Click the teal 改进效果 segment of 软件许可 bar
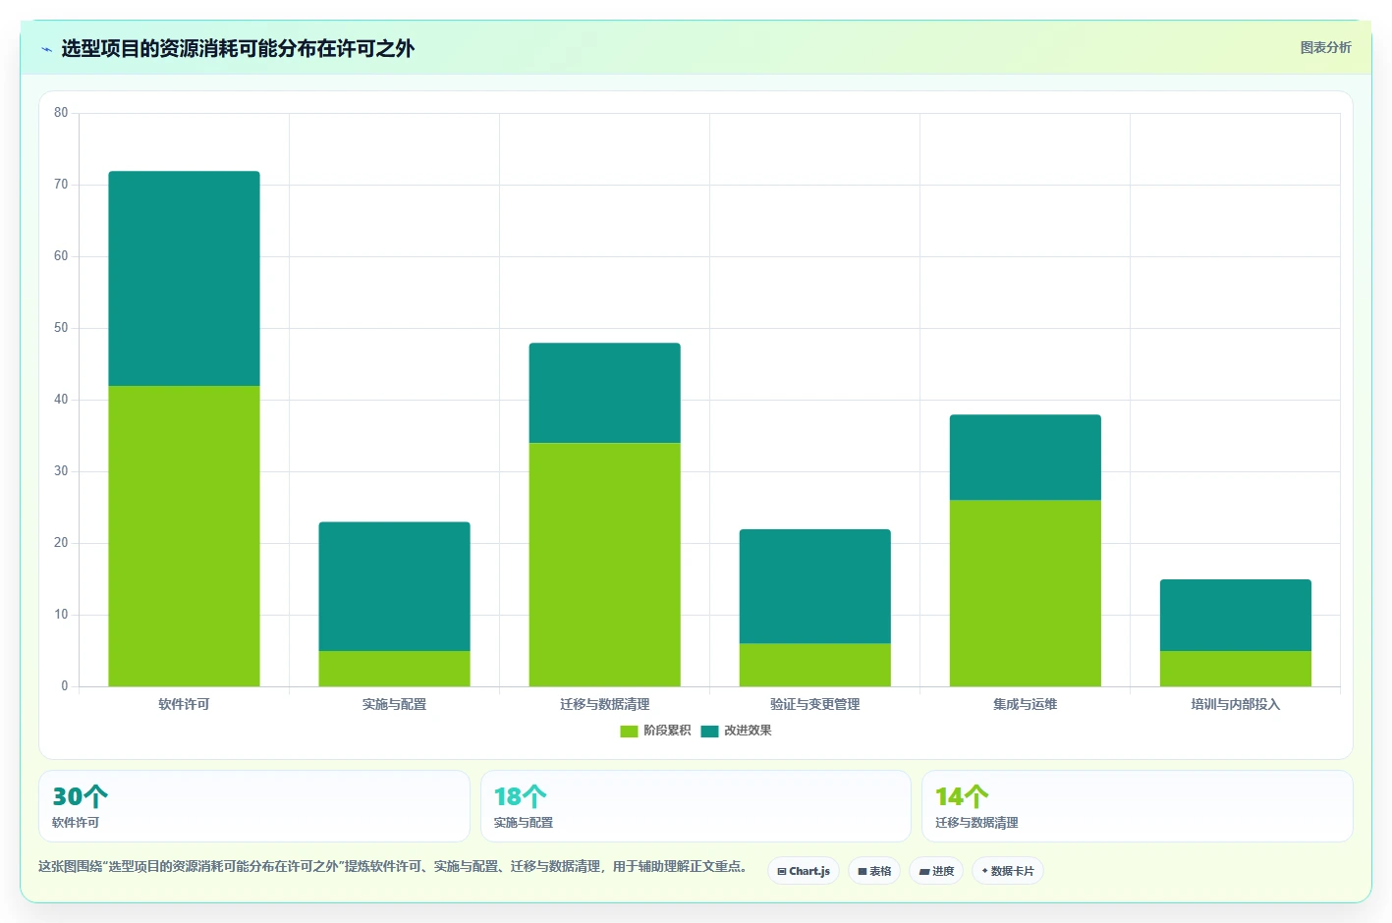1392x923 pixels. click(184, 279)
